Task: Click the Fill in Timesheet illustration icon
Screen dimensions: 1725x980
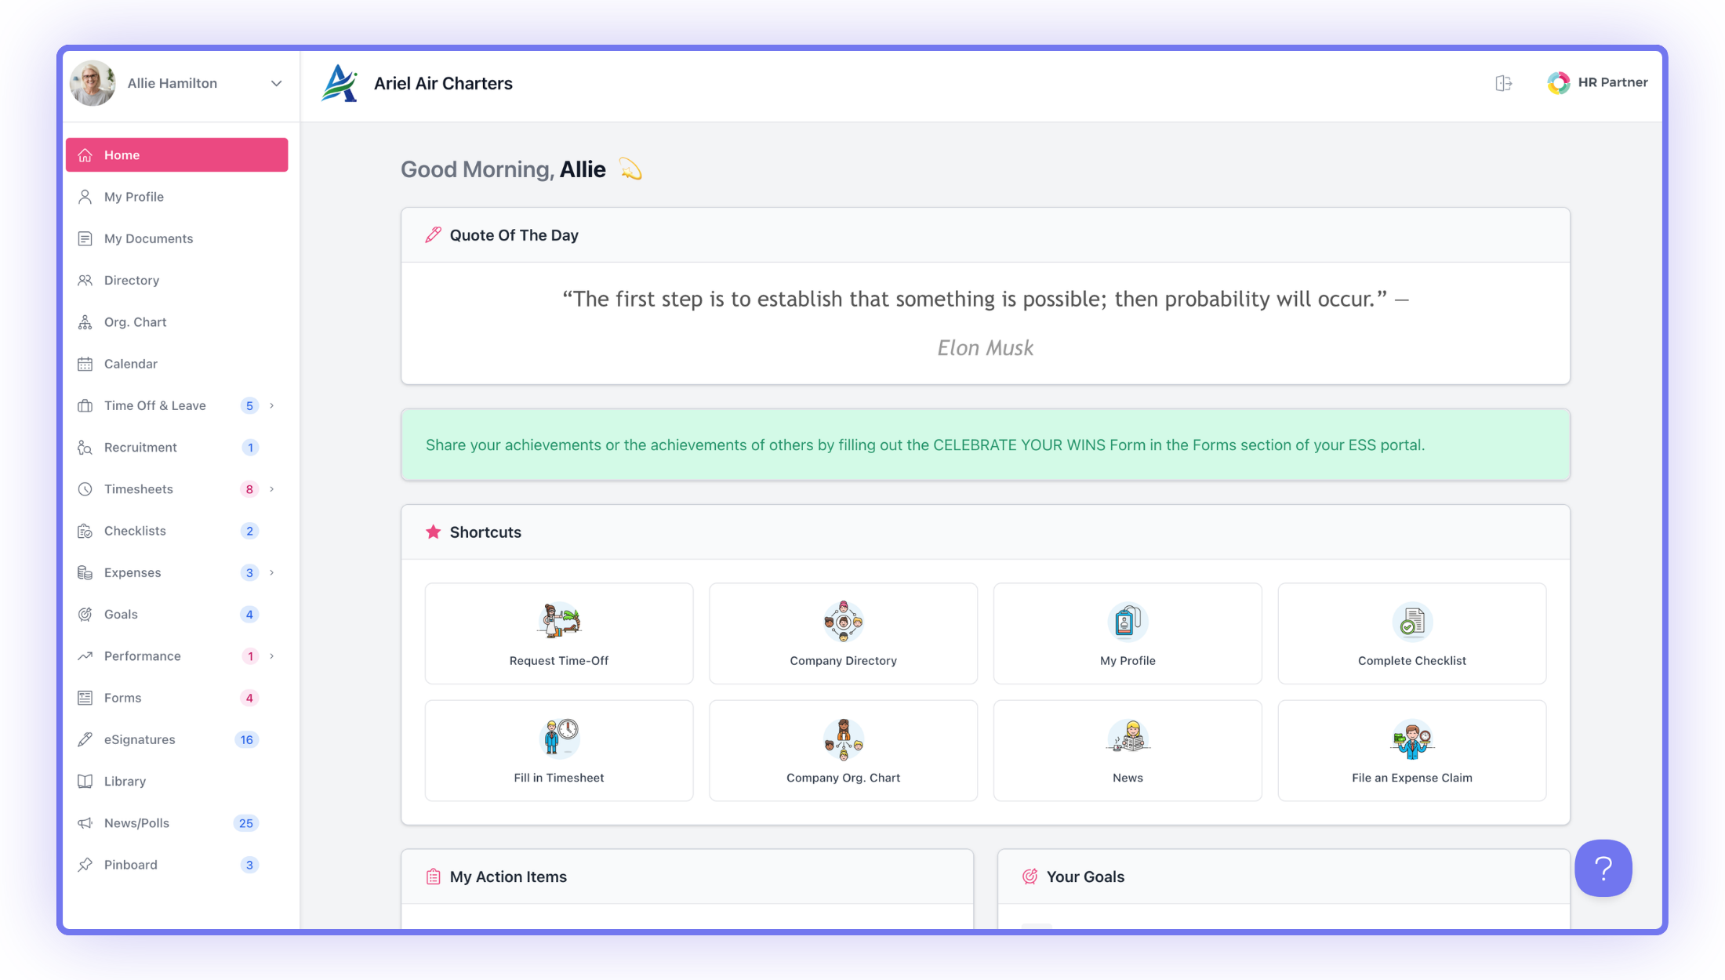Action: [x=559, y=738]
